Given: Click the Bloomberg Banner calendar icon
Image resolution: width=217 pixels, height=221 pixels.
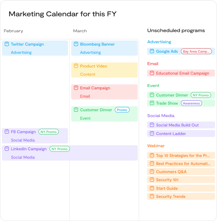Looking at the screenshot, I should point(76,44).
